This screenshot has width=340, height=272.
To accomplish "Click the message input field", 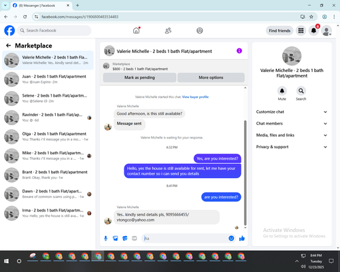I will [186, 238].
